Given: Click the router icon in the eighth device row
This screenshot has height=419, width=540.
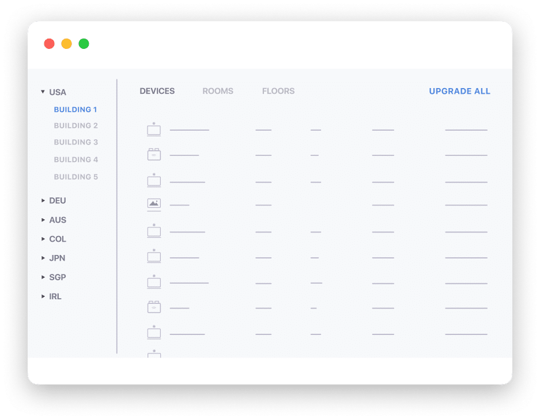Looking at the screenshot, I should point(154,307).
